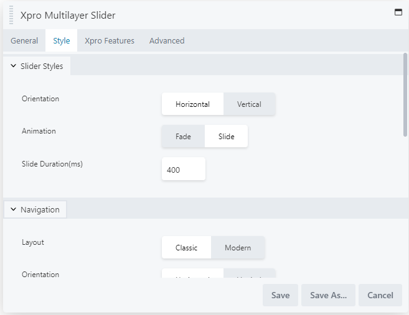
Task: Click the Xpro Multilayer Slider title
Action: pos(68,15)
